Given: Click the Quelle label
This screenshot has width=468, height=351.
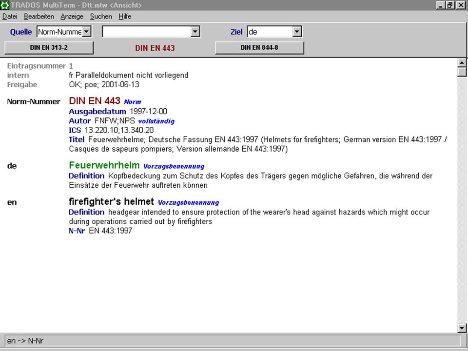Looking at the screenshot, I should [x=21, y=32].
